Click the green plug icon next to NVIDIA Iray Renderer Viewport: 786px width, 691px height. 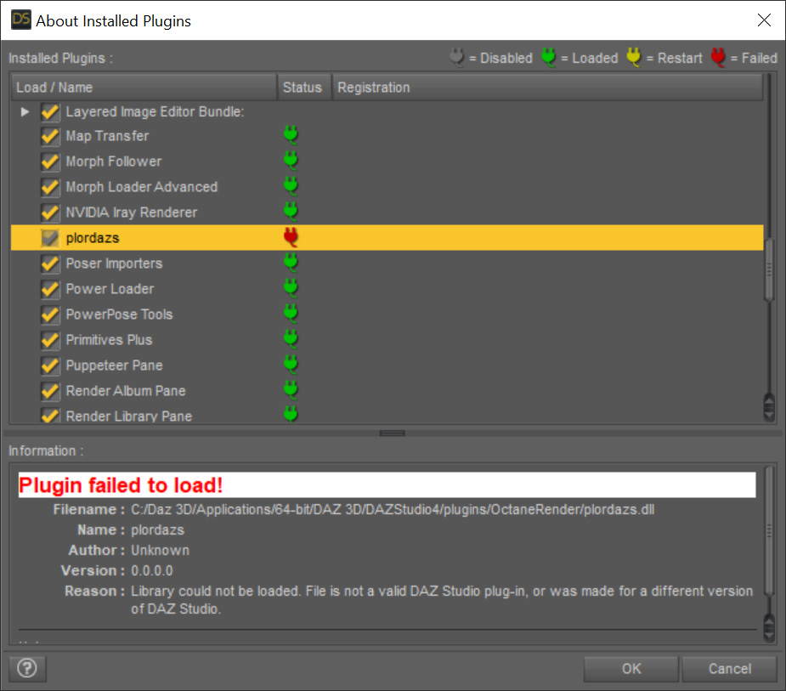click(x=291, y=212)
